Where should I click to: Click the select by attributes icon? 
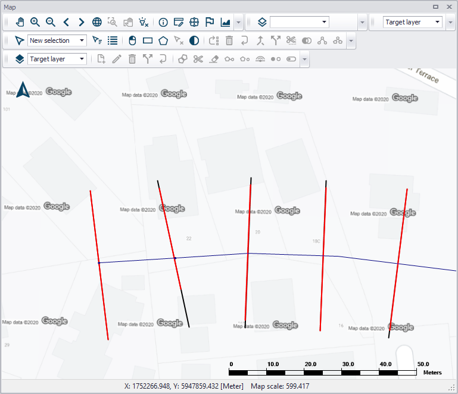click(97, 40)
